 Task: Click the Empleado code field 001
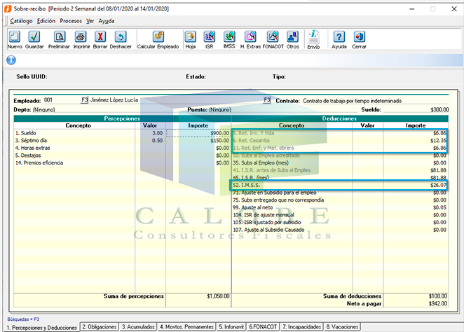[x=62, y=100]
